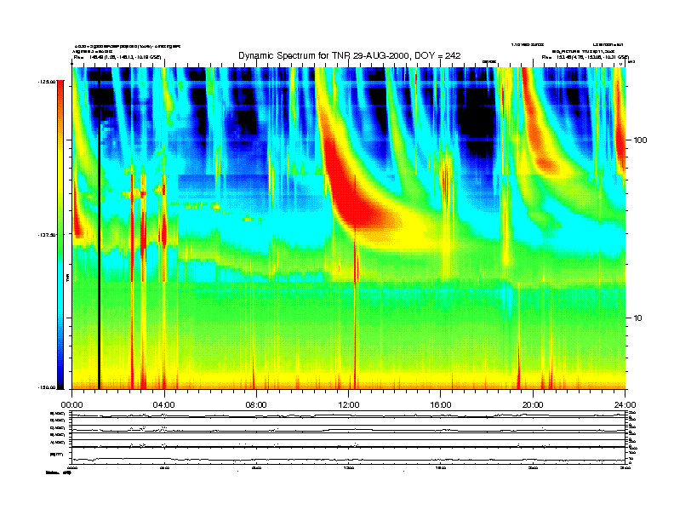Click the "16:00" time axis label
This screenshot has height=521, width=674.
pyautogui.click(x=441, y=405)
